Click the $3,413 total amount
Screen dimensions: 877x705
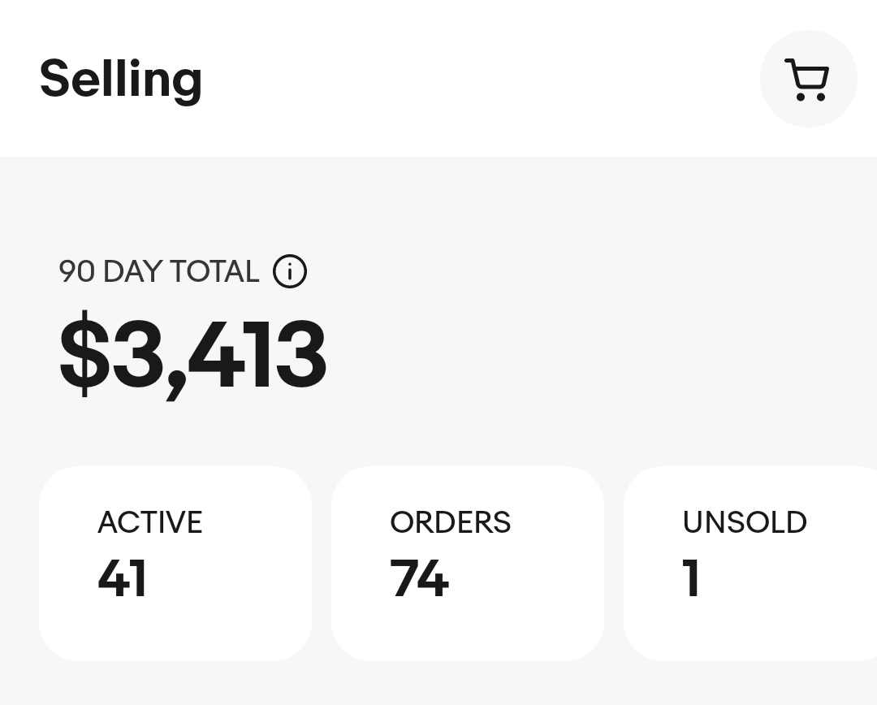(x=193, y=356)
